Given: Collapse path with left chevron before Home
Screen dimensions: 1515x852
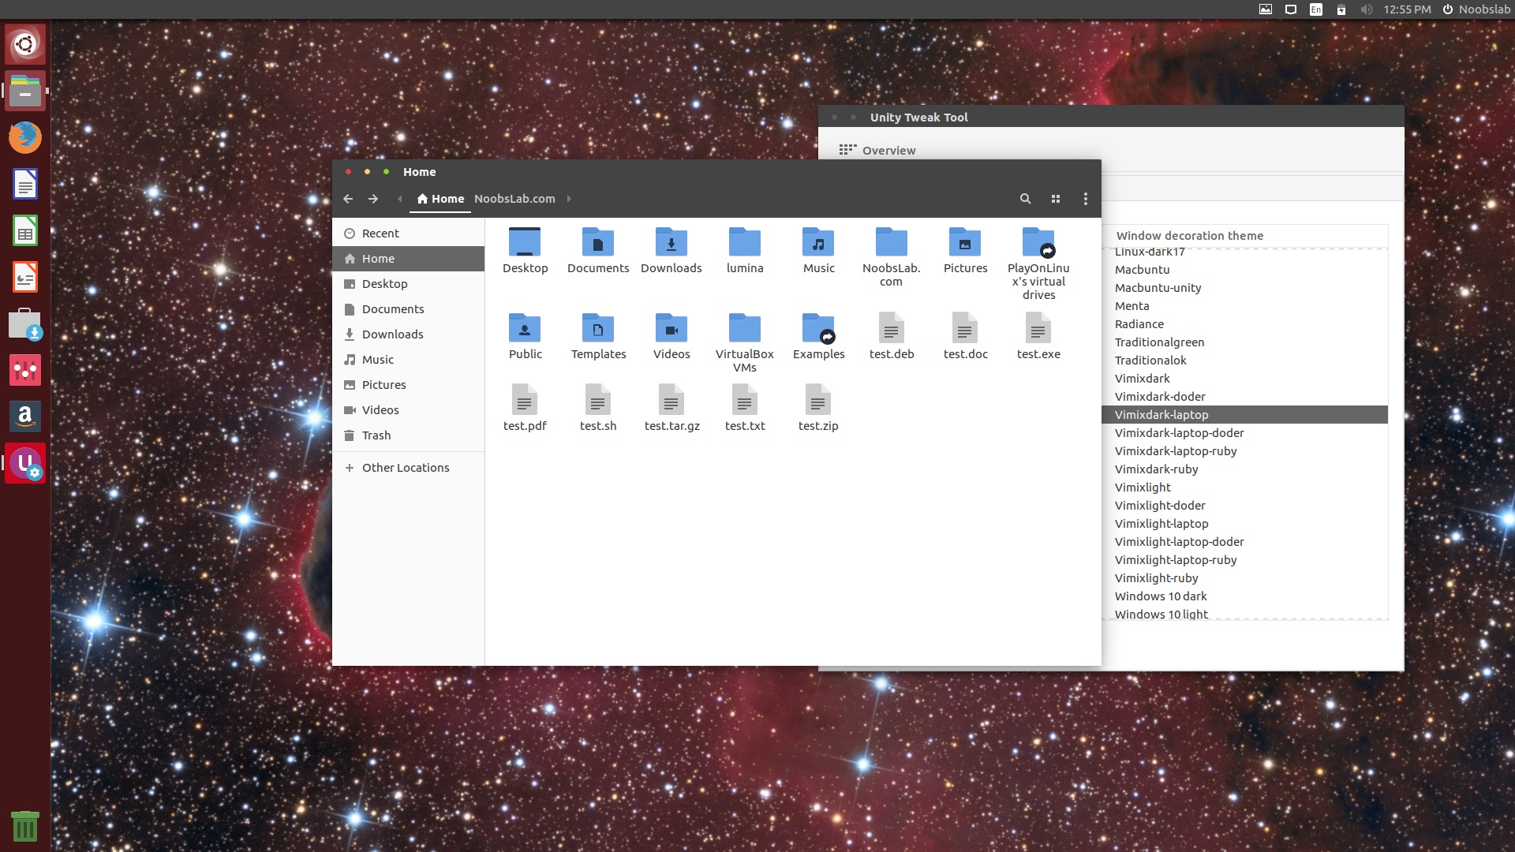Looking at the screenshot, I should (x=400, y=199).
